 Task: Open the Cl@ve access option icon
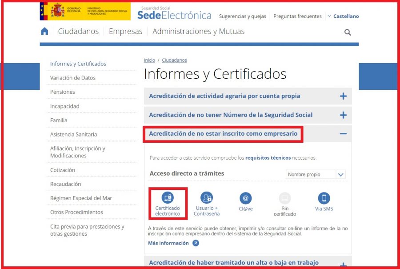tap(246, 197)
